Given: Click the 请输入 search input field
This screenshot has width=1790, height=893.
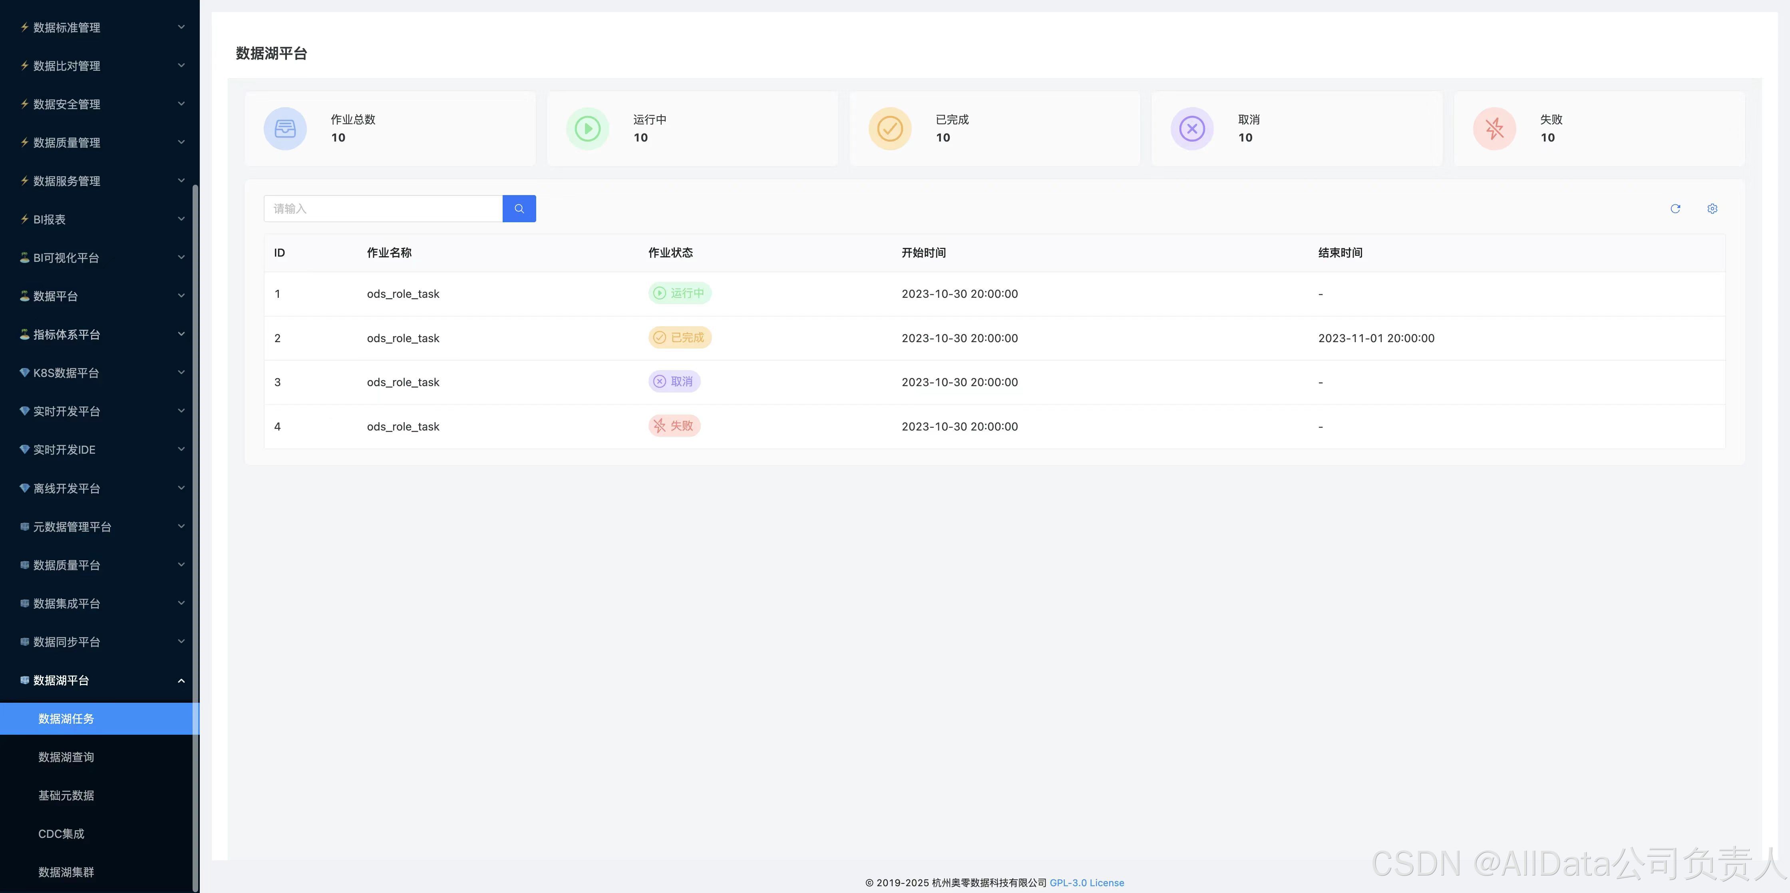Looking at the screenshot, I should point(383,209).
